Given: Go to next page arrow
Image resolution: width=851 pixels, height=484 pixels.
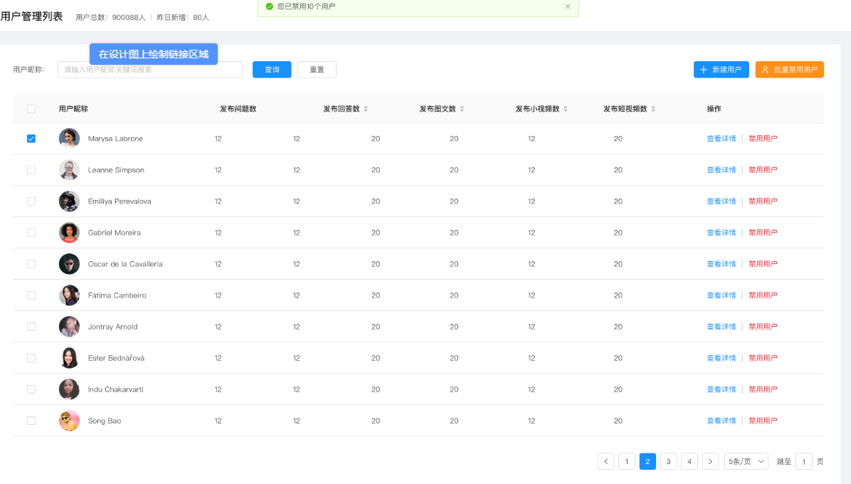Looking at the screenshot, I should pyautogui.click(x=710, y=461).
